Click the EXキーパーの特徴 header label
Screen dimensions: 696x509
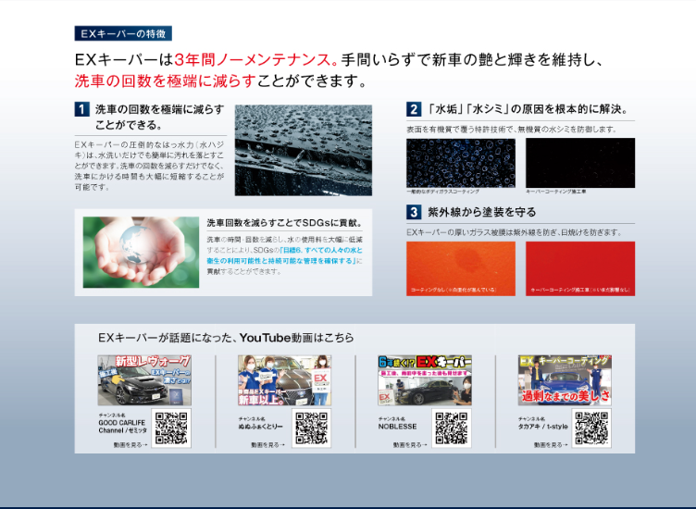122,33
